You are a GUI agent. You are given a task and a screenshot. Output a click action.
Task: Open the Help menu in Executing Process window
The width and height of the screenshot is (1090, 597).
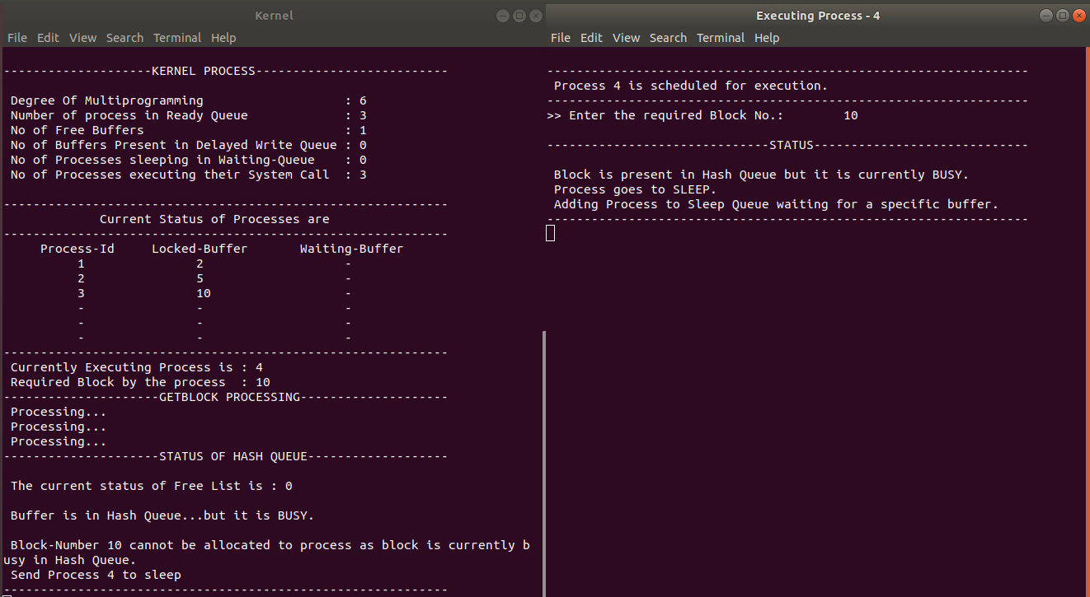[767, 37]
